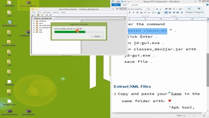Click bullet list icon in WordPad
This screenshot has height=118, width=209.
coord(174,9)
